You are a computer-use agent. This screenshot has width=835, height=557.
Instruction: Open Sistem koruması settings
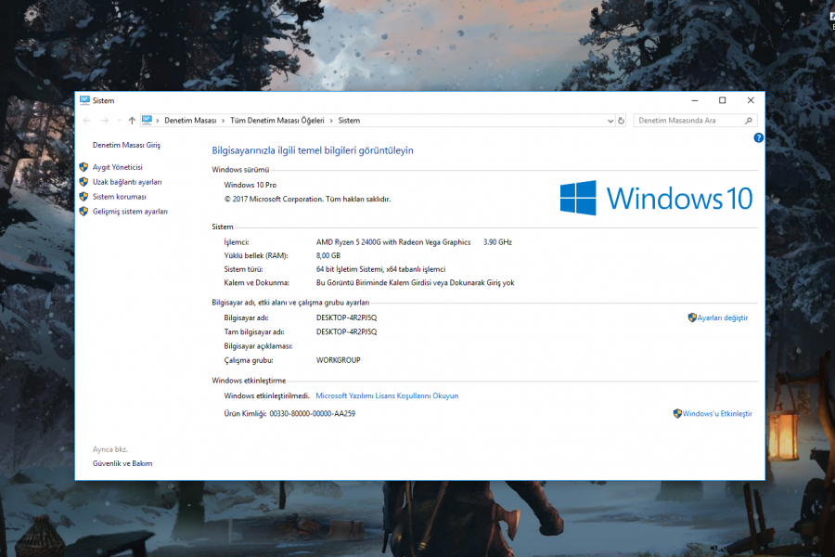120,197
